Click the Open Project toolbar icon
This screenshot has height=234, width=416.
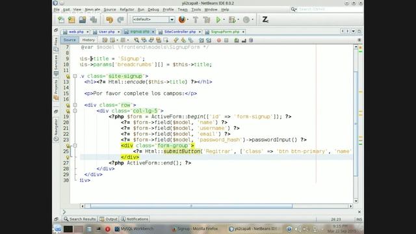click(x=83, y=19)
